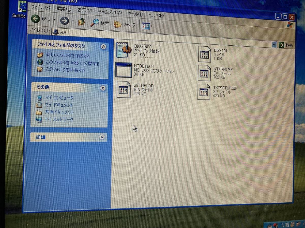Open マイ コンピュータ link
The width and height of the screenshot is (305, 228).
pyautogui.click(x=59, y=98)
